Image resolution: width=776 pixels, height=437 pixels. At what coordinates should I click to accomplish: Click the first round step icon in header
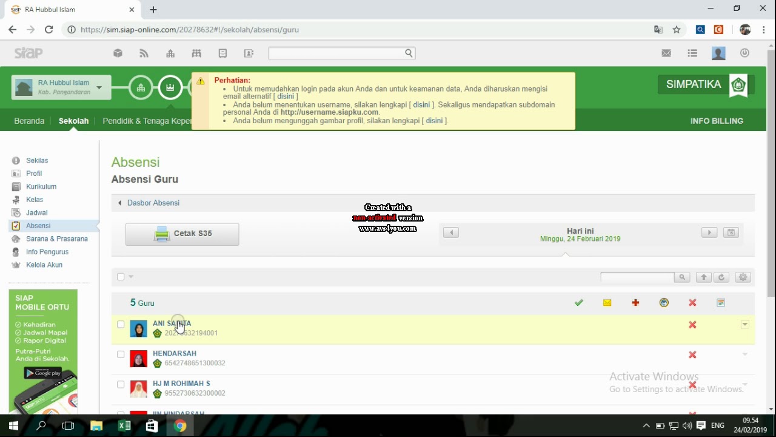[141, 87]
